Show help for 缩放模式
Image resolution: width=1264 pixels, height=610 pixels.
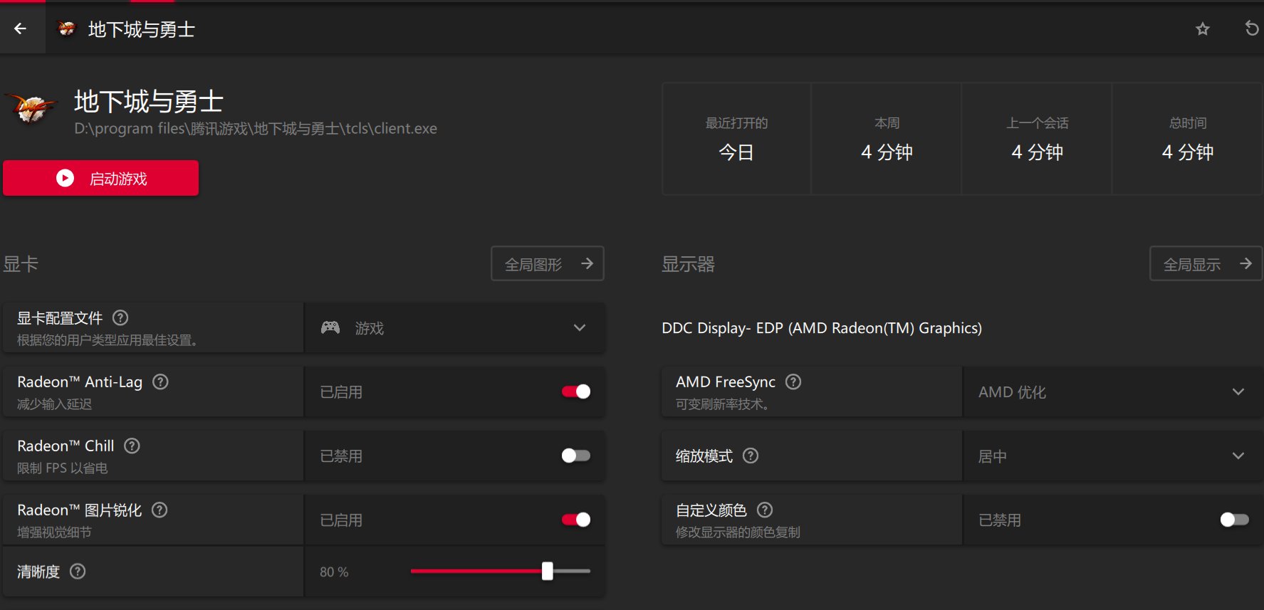click(751, 456)
